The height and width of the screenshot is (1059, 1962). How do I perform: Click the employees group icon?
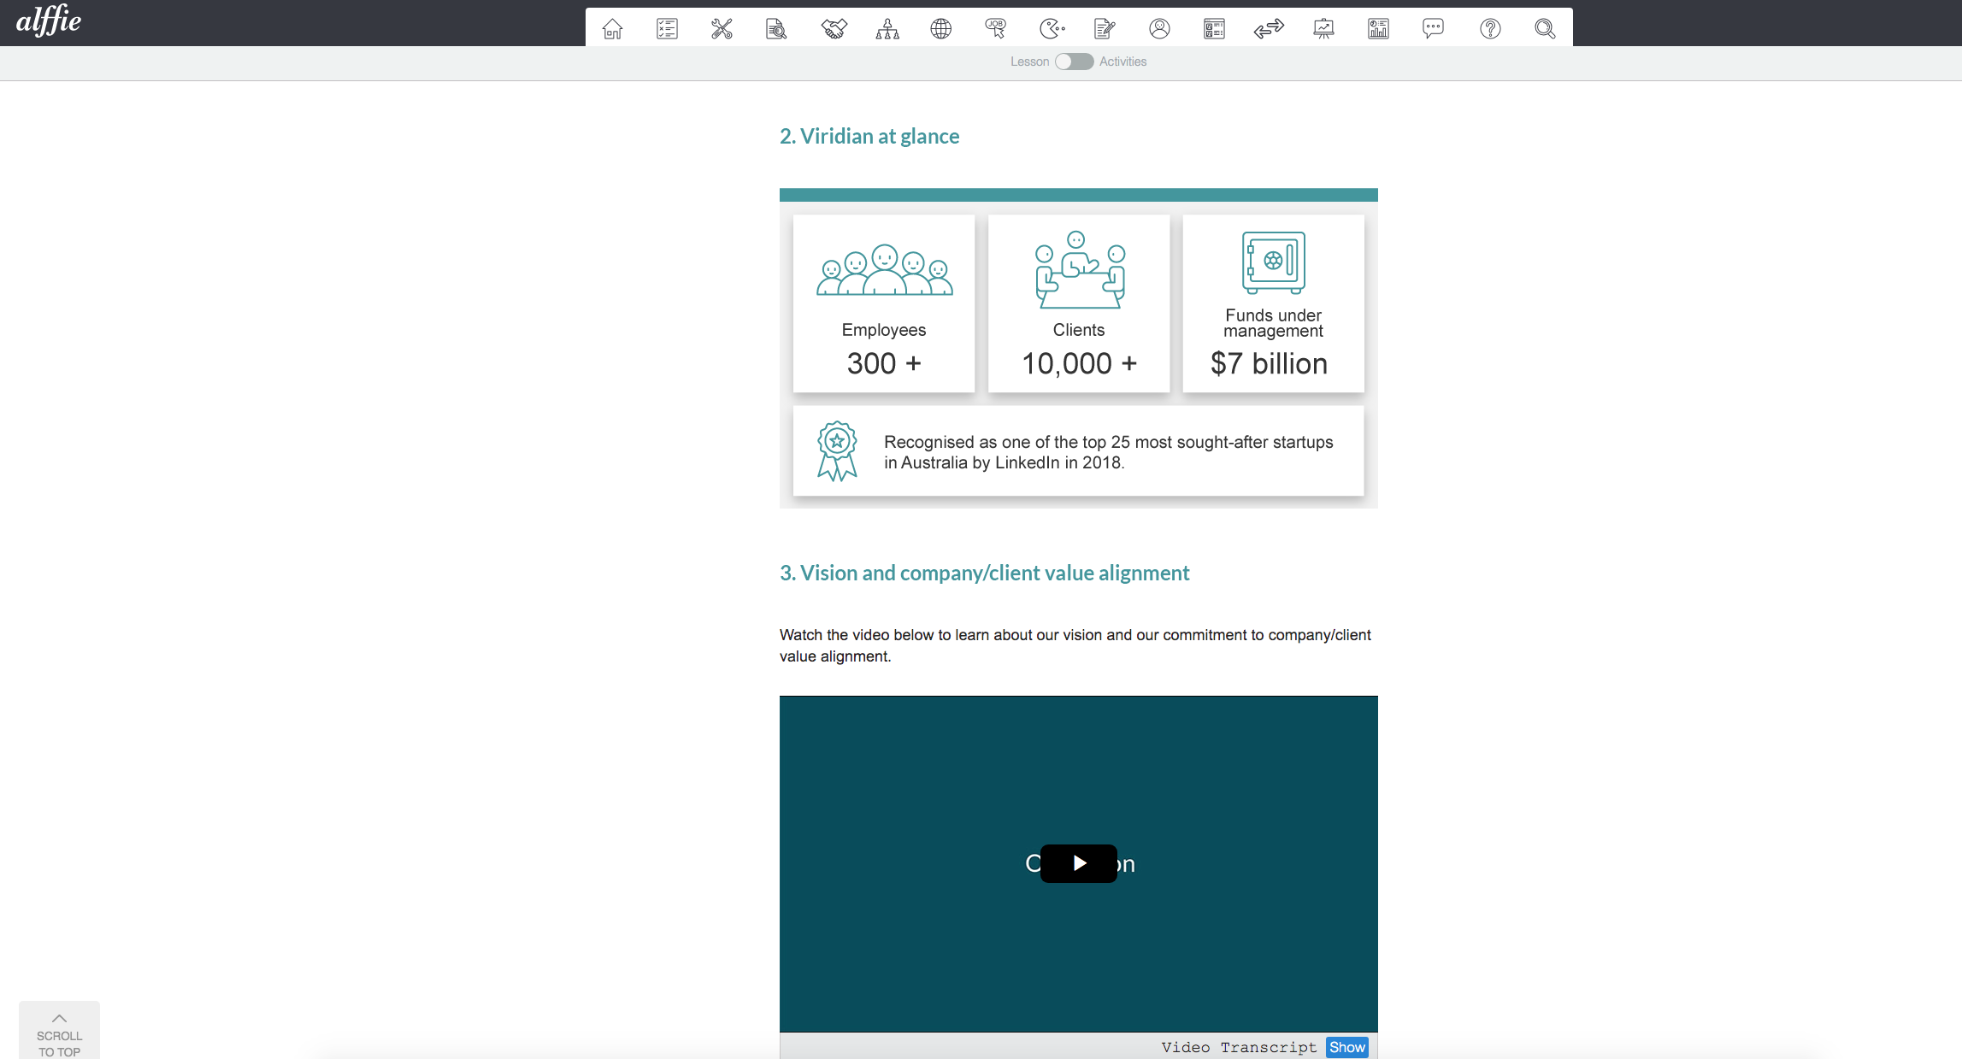tap(884, 270)
